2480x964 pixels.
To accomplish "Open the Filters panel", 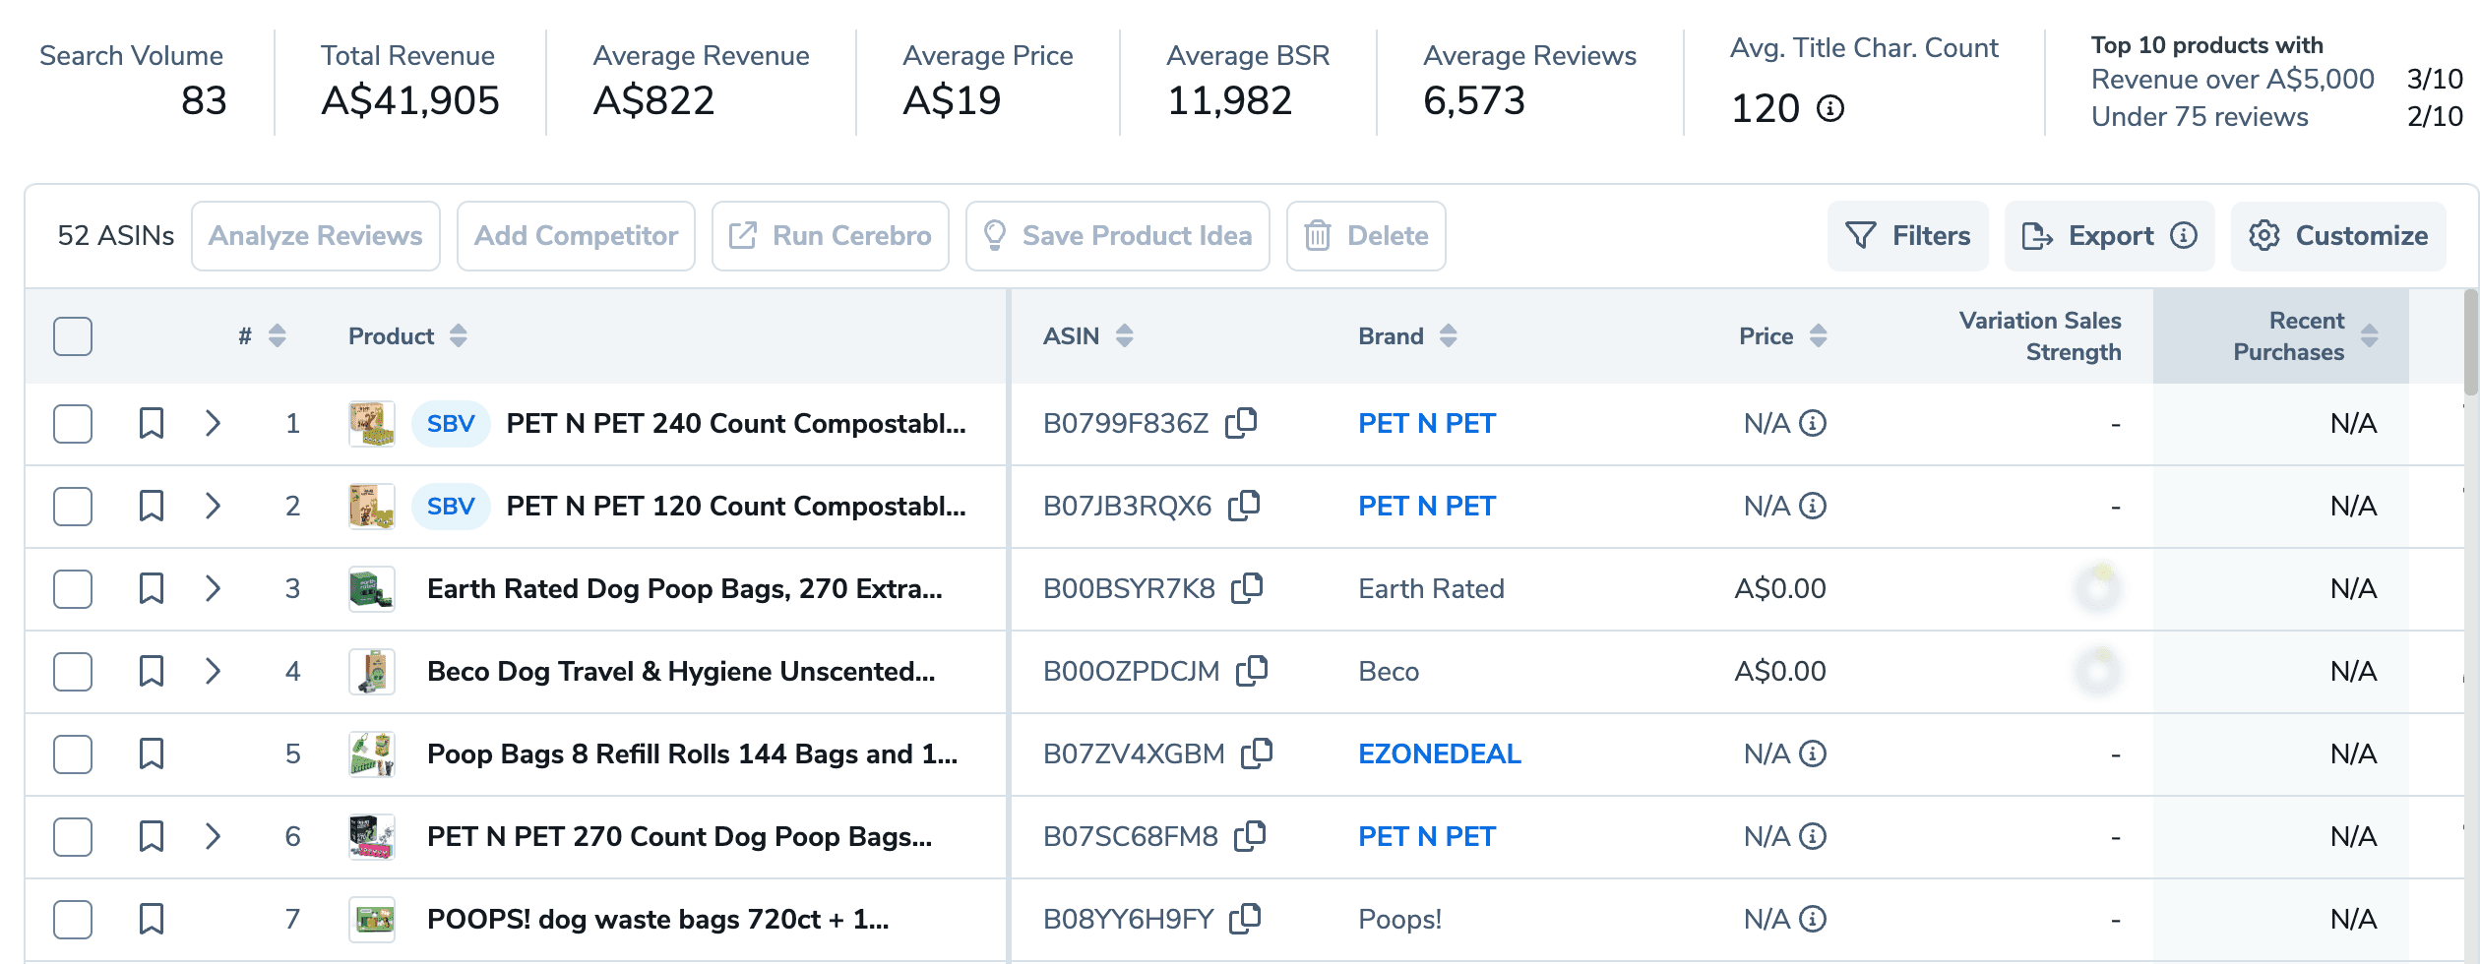I will tap(1907, 236).
